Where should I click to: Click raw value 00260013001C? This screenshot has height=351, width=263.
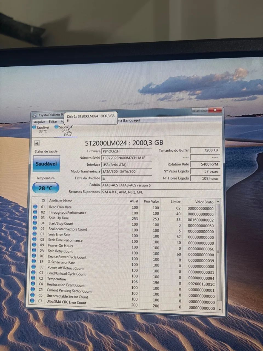[x=201, y=284]
